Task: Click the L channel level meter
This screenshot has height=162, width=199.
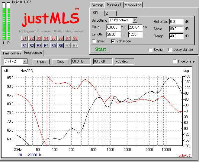Action: tap(4, 21)
